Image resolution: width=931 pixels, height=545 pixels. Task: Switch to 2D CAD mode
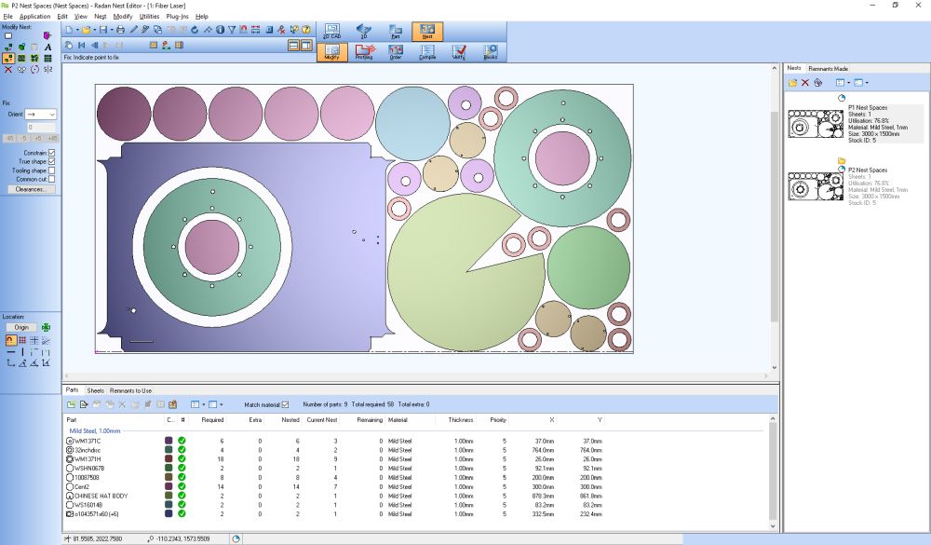click(332, 32)
